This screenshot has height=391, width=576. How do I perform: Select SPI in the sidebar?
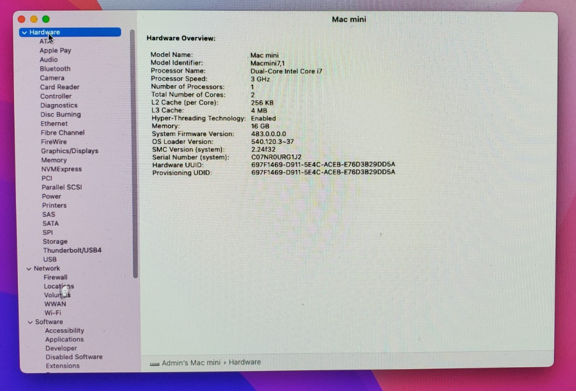[x=48, y=232]
